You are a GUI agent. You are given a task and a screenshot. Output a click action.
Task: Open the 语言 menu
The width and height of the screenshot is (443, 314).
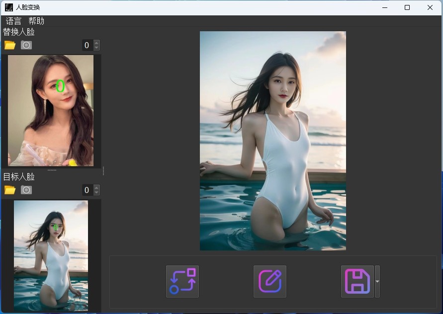[14, 21]
